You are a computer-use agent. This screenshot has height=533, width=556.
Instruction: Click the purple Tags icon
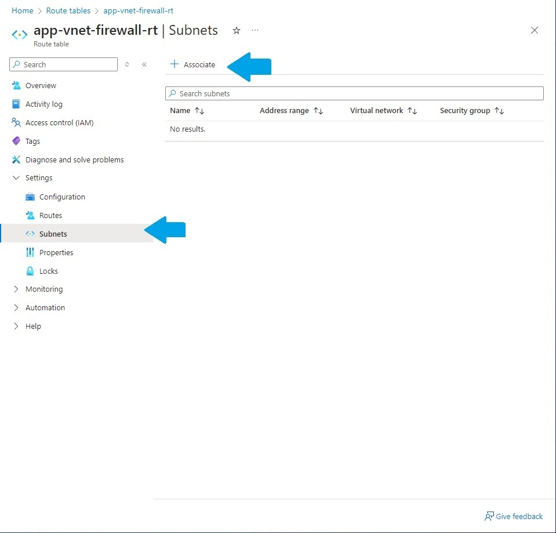point(16,141)
